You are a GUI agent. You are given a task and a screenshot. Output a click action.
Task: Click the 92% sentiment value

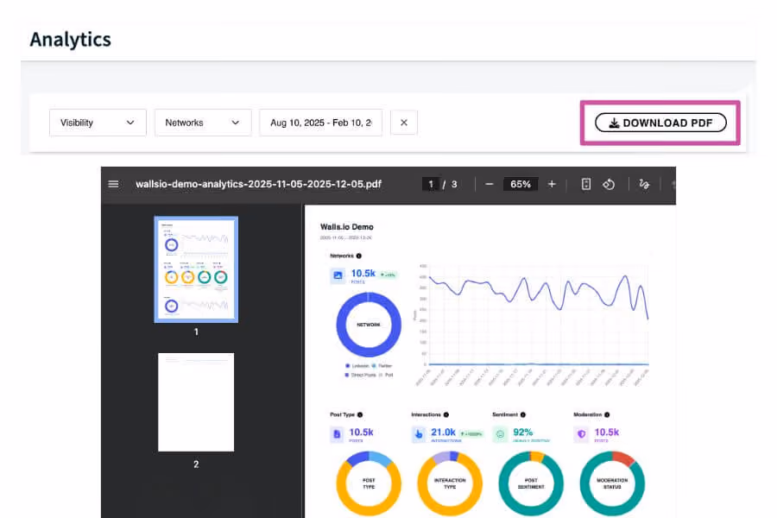coord(523,433)
